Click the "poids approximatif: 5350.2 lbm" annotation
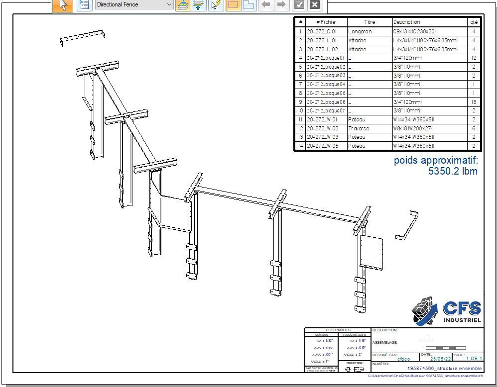 (x=436, y=166)
